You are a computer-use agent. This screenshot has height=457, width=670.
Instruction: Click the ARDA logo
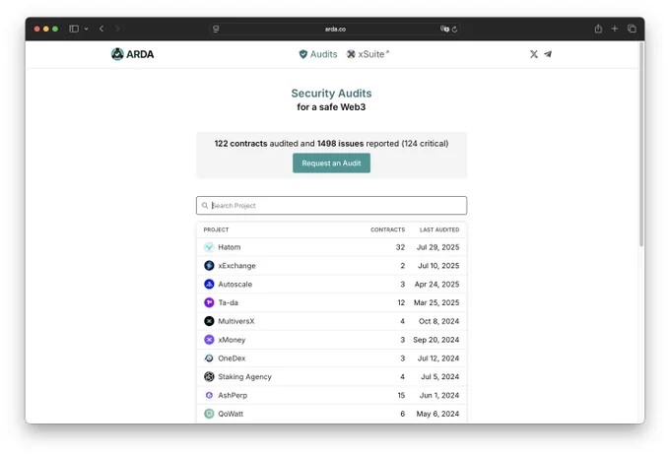click(x=132, y=54)
